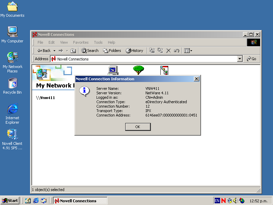The image size is (273, 205).
Task: Open My Documents desktop icon
Action: (x=12, y=10)
